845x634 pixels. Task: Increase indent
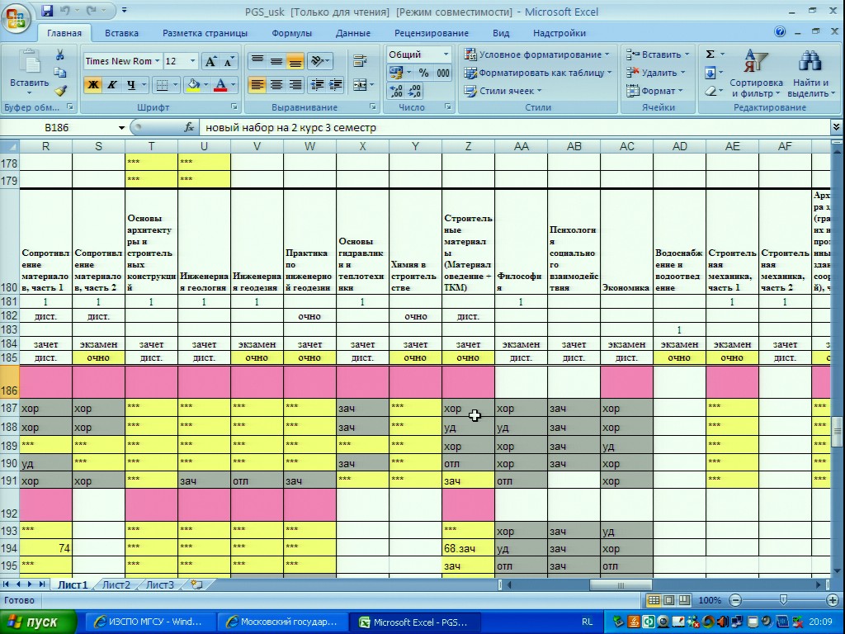click(x=336, y=85)
